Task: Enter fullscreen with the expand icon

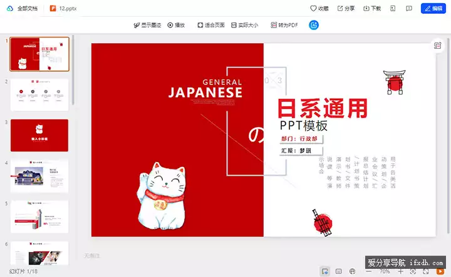Action: [x=426, y=271]
